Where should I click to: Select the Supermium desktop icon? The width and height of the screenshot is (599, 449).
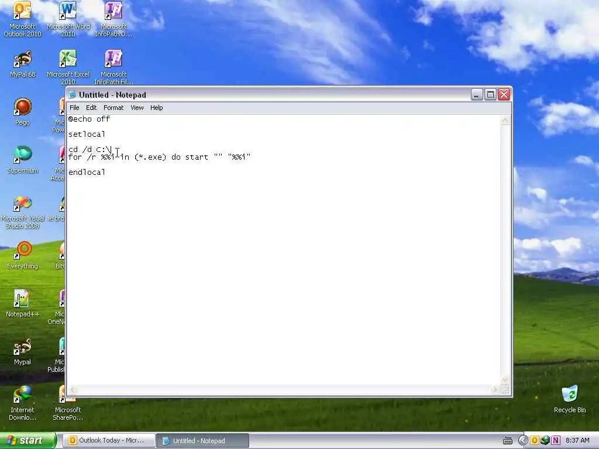22,160
